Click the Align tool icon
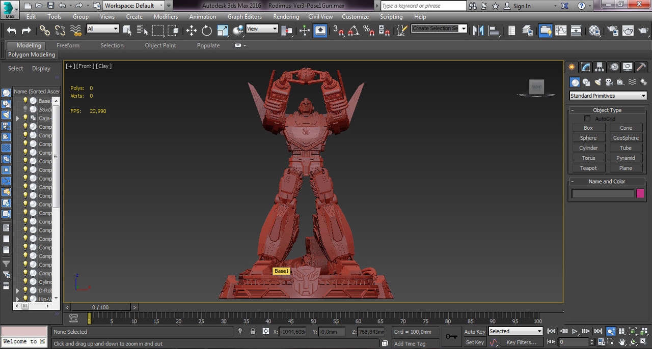 click(x=494, y=31)
